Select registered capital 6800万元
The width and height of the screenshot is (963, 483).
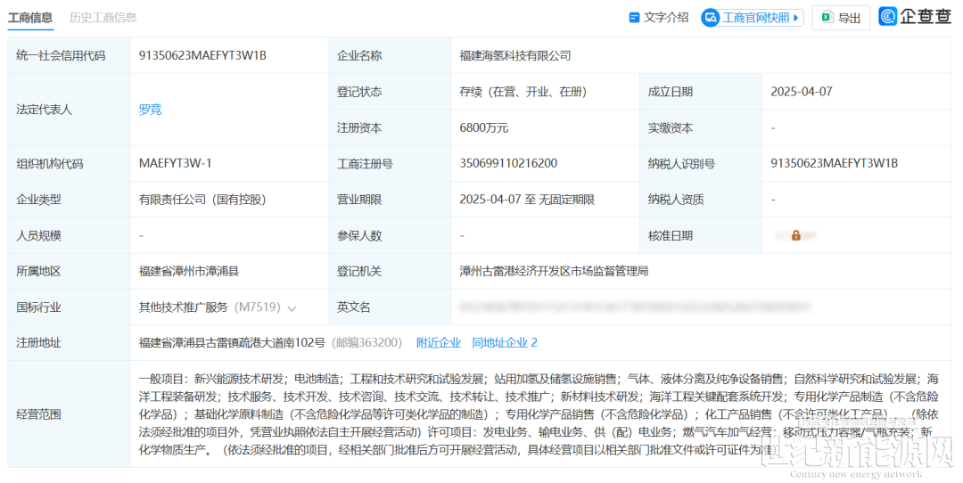click(x=484, y=127)
